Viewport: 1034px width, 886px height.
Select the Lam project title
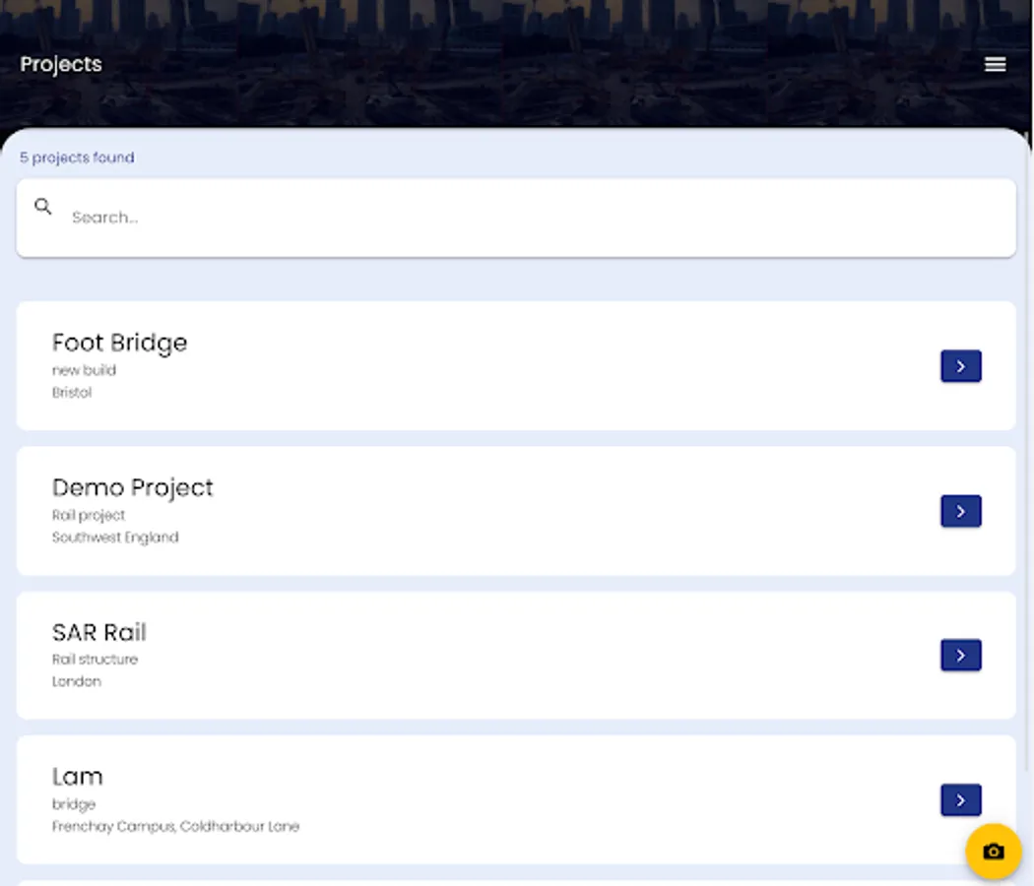[x=77, y=777]
